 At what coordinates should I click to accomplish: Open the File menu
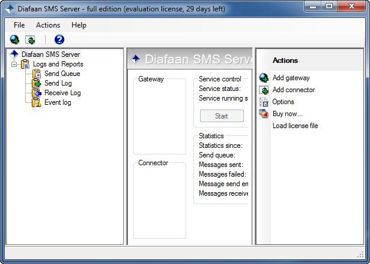coord(19,25)
